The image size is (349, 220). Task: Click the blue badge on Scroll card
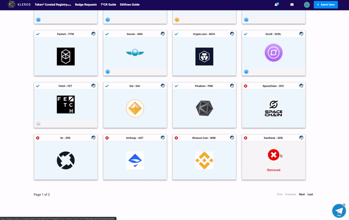[x=246, y=71]
